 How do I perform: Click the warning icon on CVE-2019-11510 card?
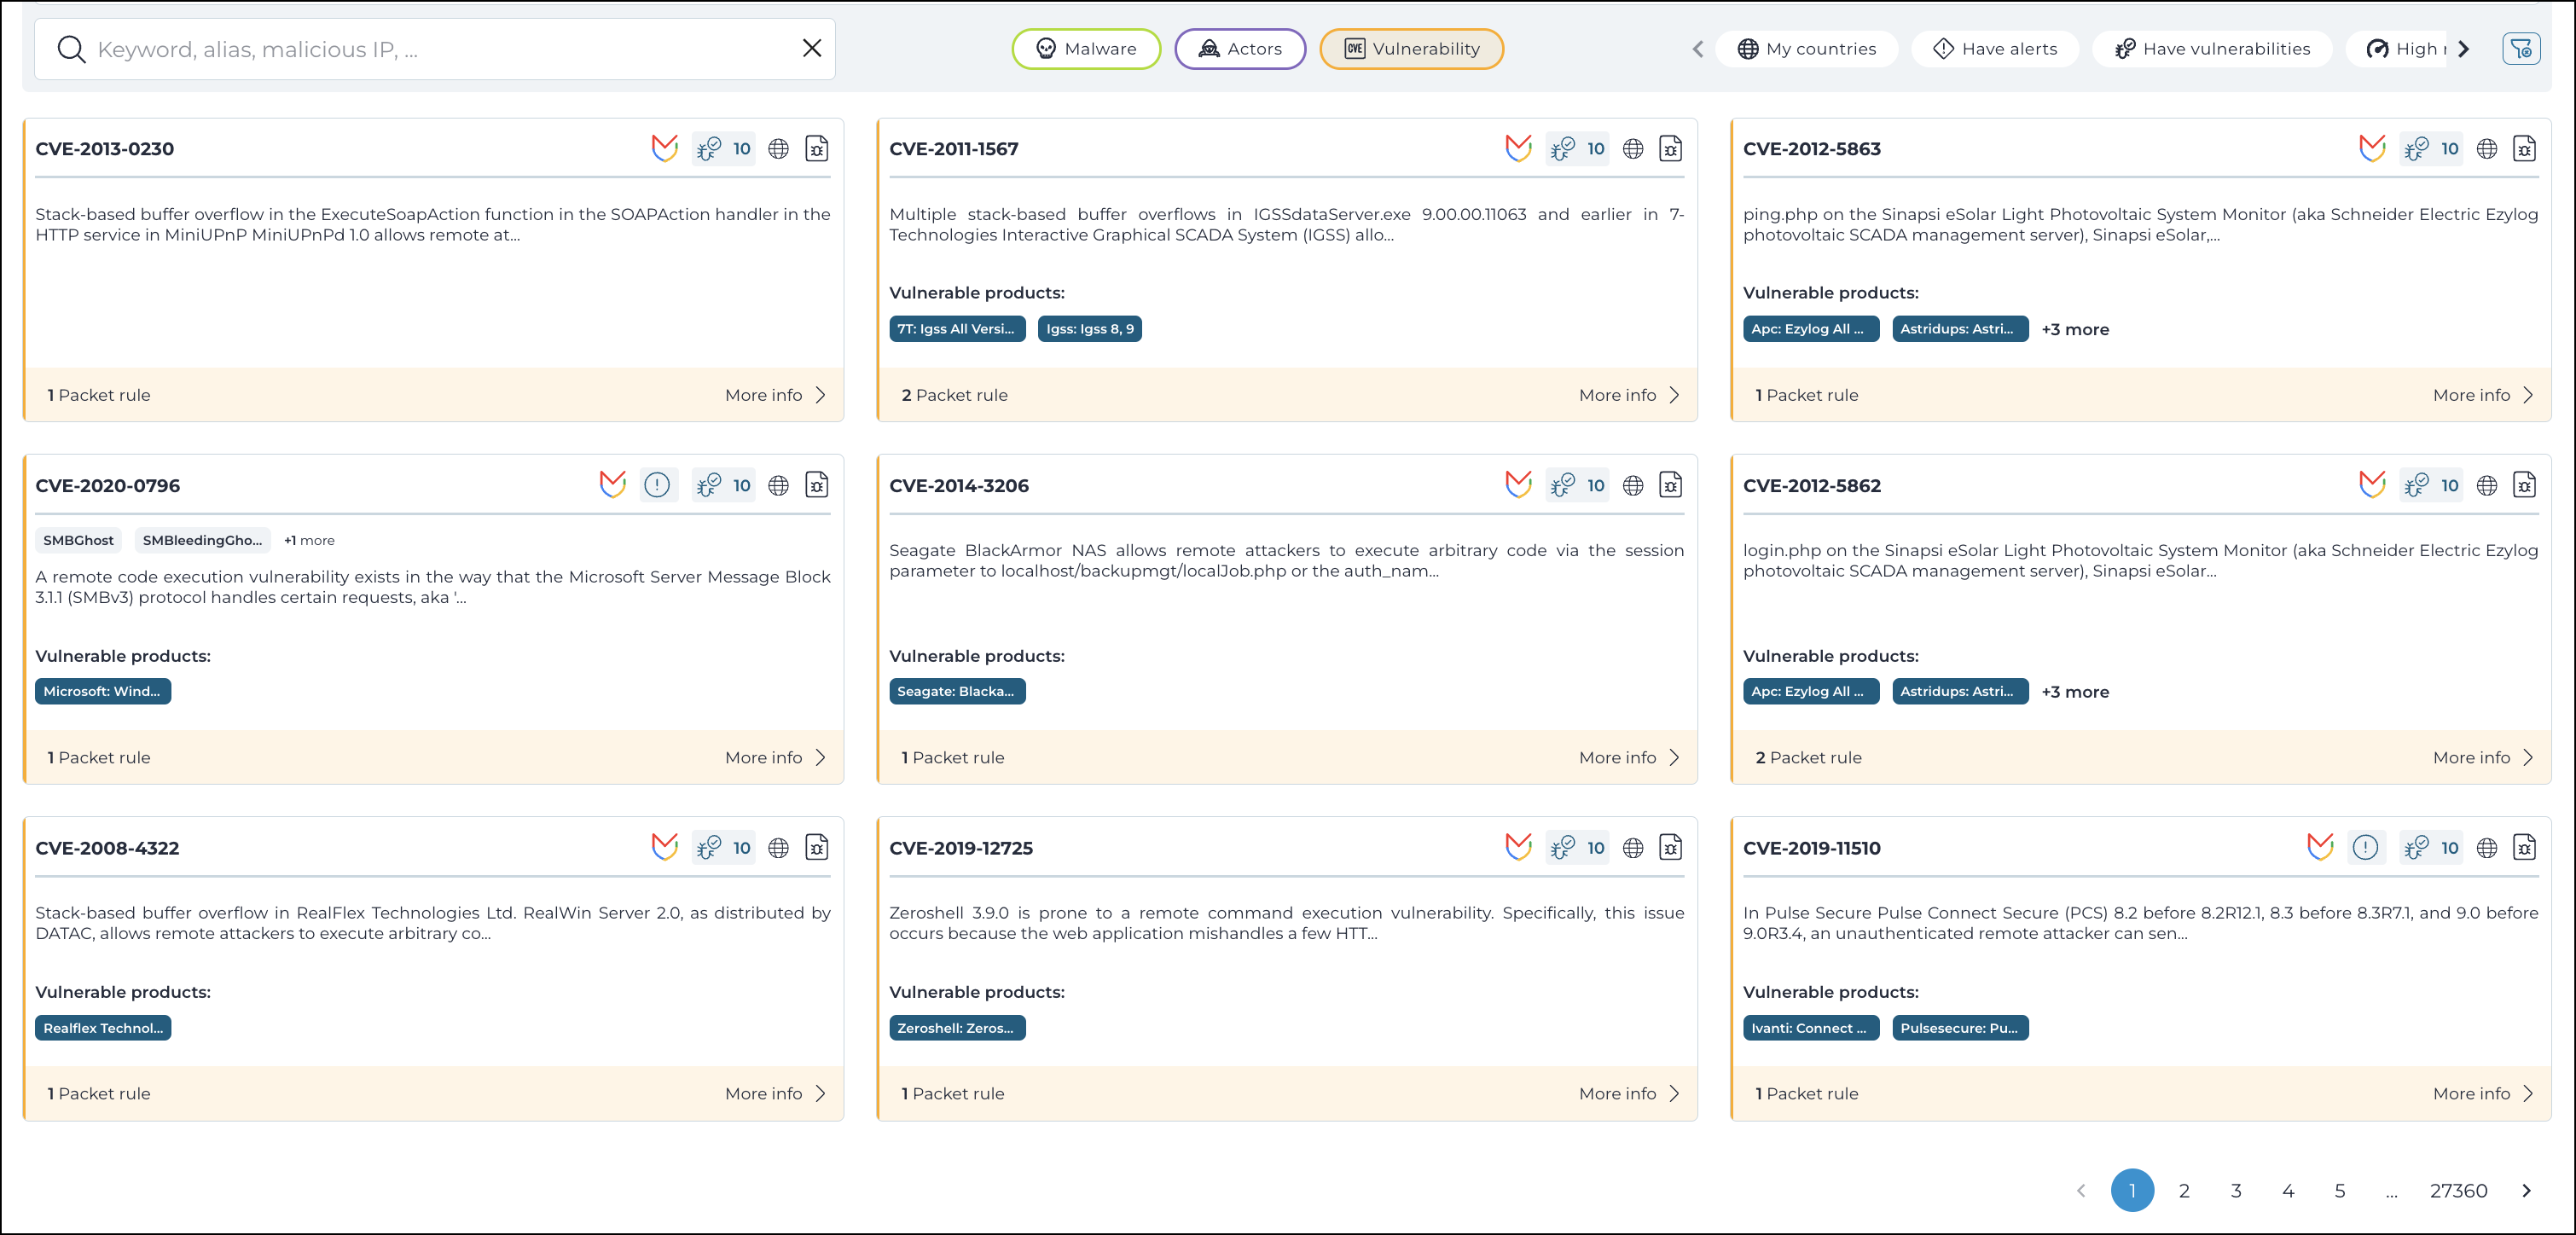tap(2366, 847)
